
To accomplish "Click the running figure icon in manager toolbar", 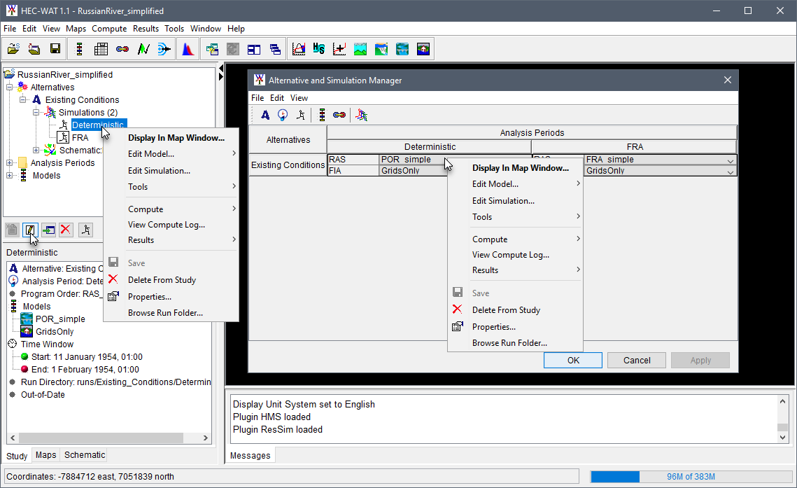I will pos(301,115).
